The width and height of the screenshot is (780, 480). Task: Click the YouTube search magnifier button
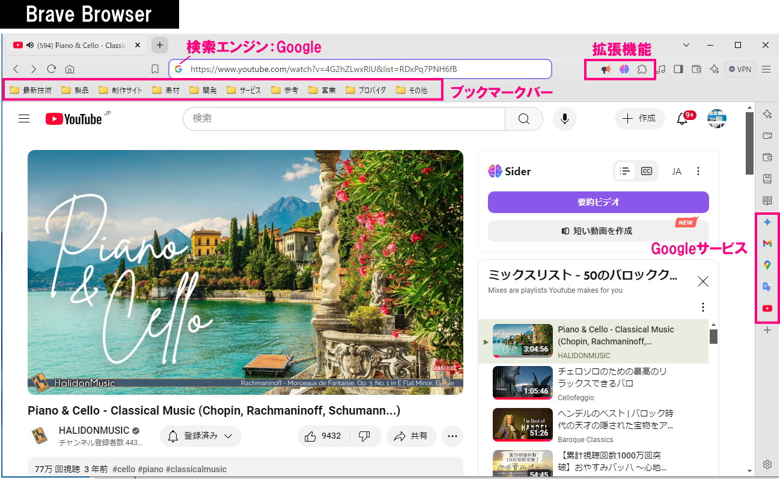tap(524, 119)
